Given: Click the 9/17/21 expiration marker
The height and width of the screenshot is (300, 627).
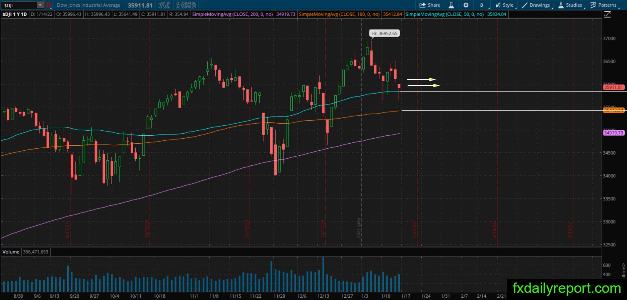Looking at the screenshot, I should [x=68, y=230].
